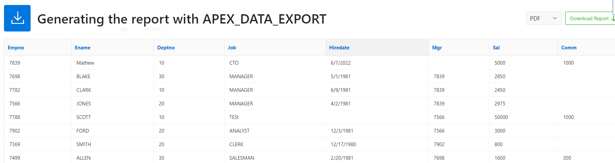
Task: Select the Comm column header
Action: pos(569,48)
